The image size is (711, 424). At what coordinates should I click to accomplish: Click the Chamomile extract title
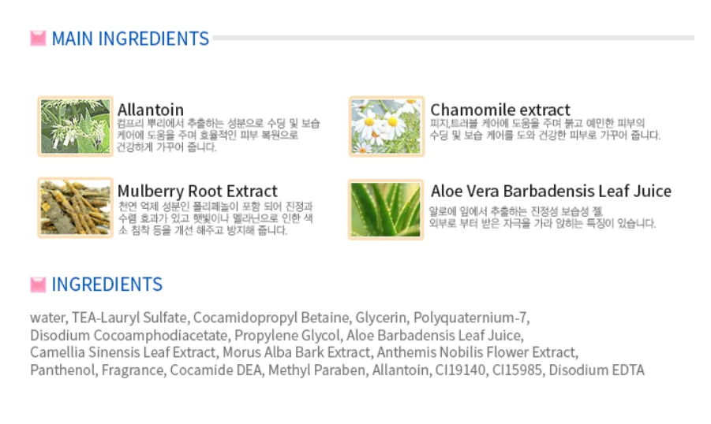500,110
